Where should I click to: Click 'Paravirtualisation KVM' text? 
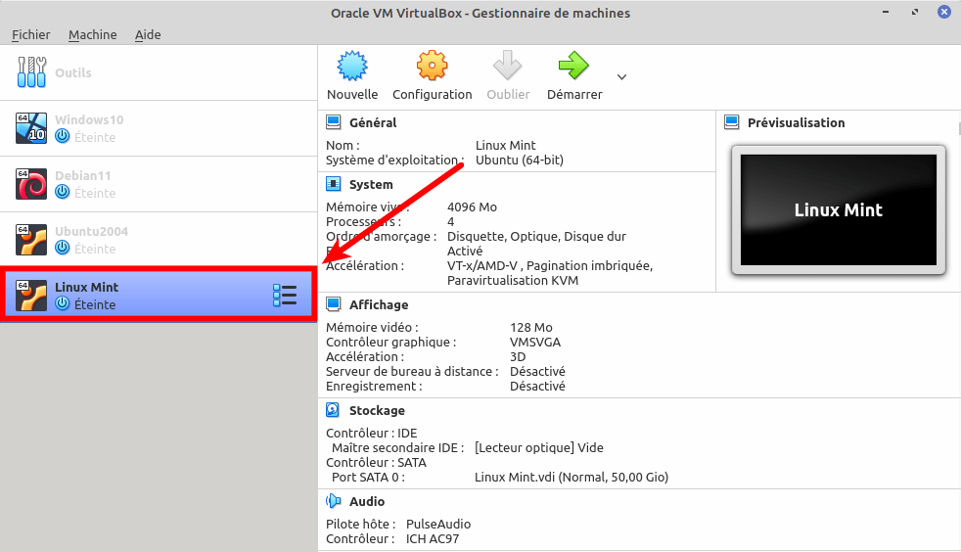coord(513,281)
